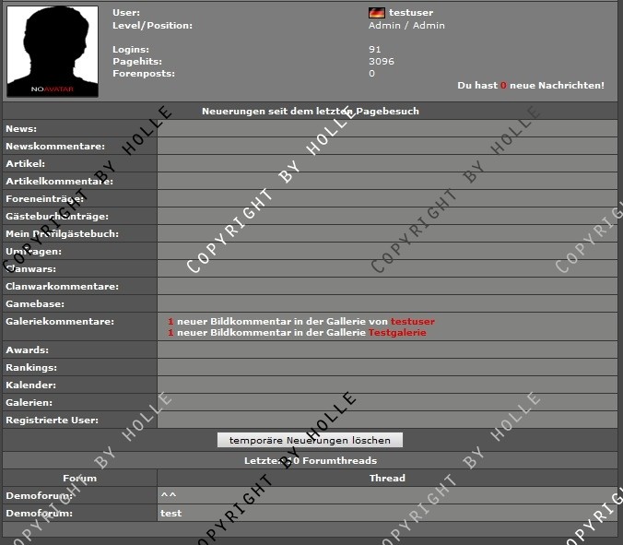This screenshot has height=545, width=623.
Task: Click the 'Gamebase:' row label
Action: point(35,303)
